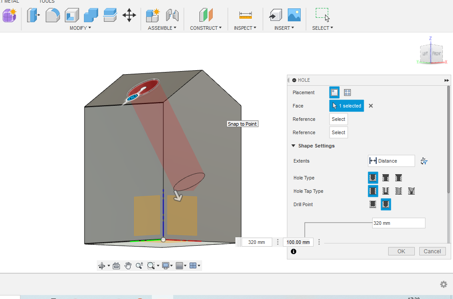Image resolution: width=453 pixels, height=299 pixels.
Task: Open options dots beside 100.00 mm field
Action: [x=319, y=242]
